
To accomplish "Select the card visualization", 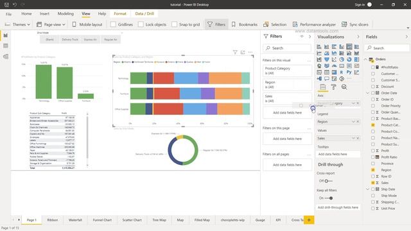I will coord(342,65).
